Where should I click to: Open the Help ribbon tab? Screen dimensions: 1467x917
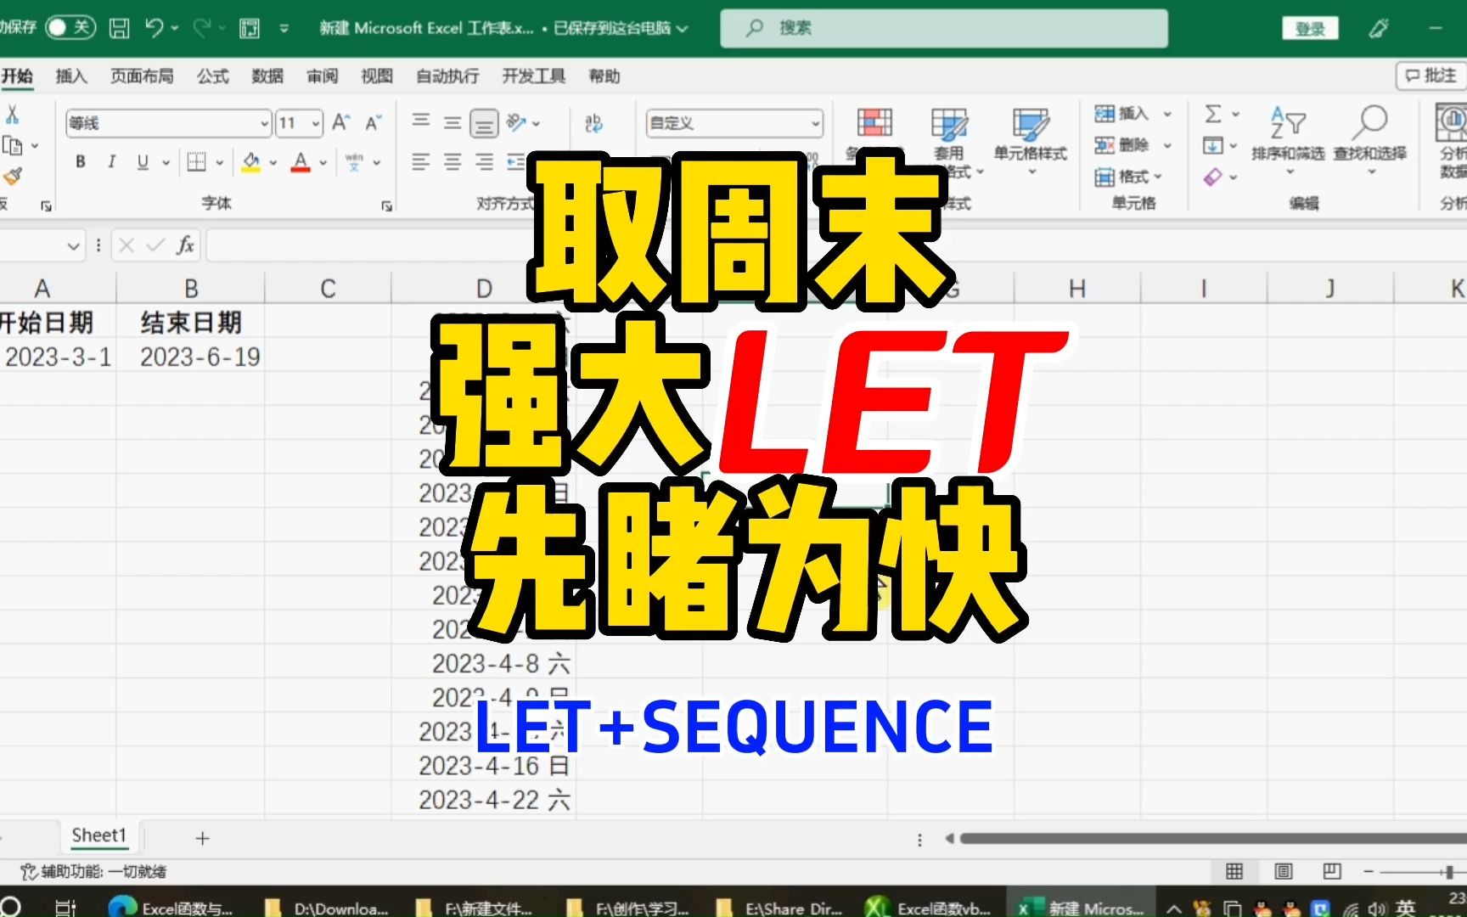[604, 76]
